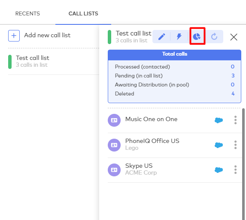
Task: Open three-dot menu for PhoneIQ Office US
Action: pyautogui.click(x=235, y=145)
